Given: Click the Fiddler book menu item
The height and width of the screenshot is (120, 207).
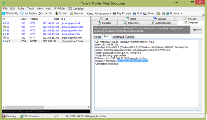Looking at the screenshot, I should (x=60, y=9).
